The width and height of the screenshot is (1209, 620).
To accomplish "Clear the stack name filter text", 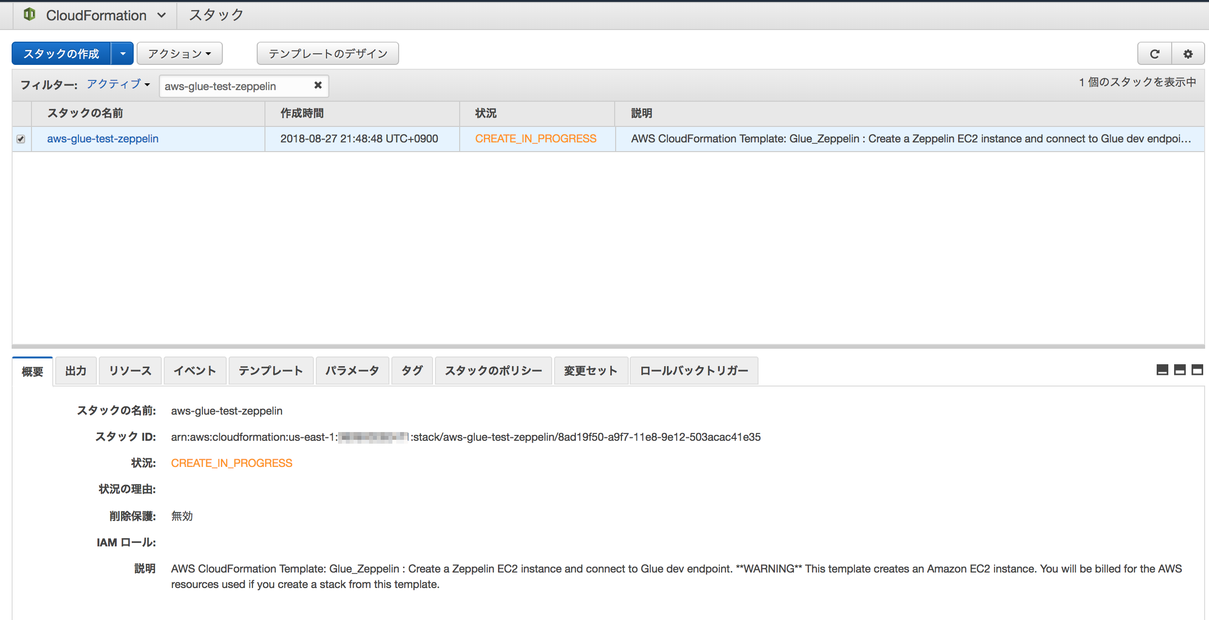I will [x=318, y=85].
